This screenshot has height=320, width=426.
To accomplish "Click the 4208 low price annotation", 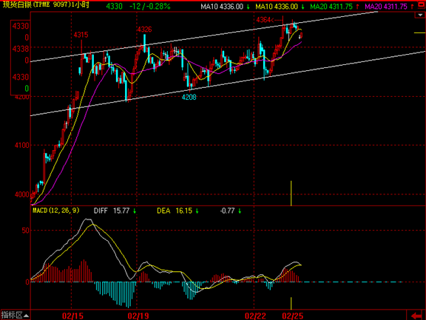I will [x=189, y=97].
